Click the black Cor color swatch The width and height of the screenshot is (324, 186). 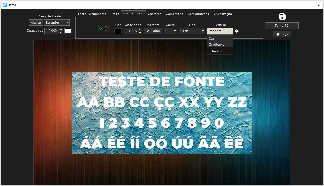(118, 31)
